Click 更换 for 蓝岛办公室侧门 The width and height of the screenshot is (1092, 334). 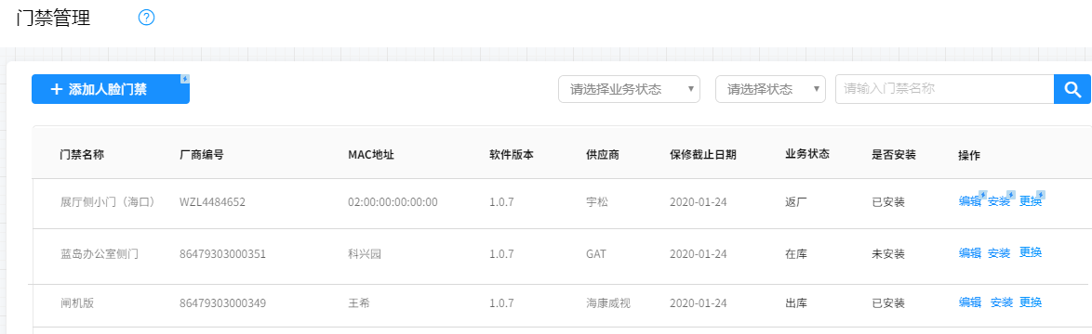pos(1031,252)
